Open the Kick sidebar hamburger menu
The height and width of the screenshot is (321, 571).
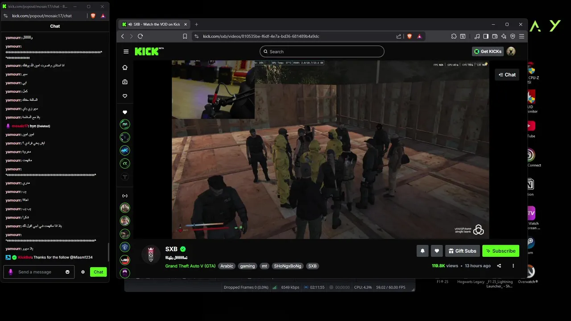point(126,51)
